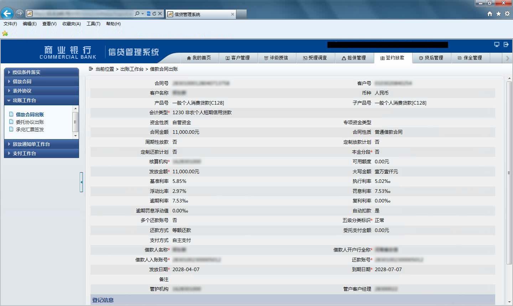Screen dimensions: 513x306
Task: Click 合同性质 value 普通借款合同
Action: tap(389, 132)
